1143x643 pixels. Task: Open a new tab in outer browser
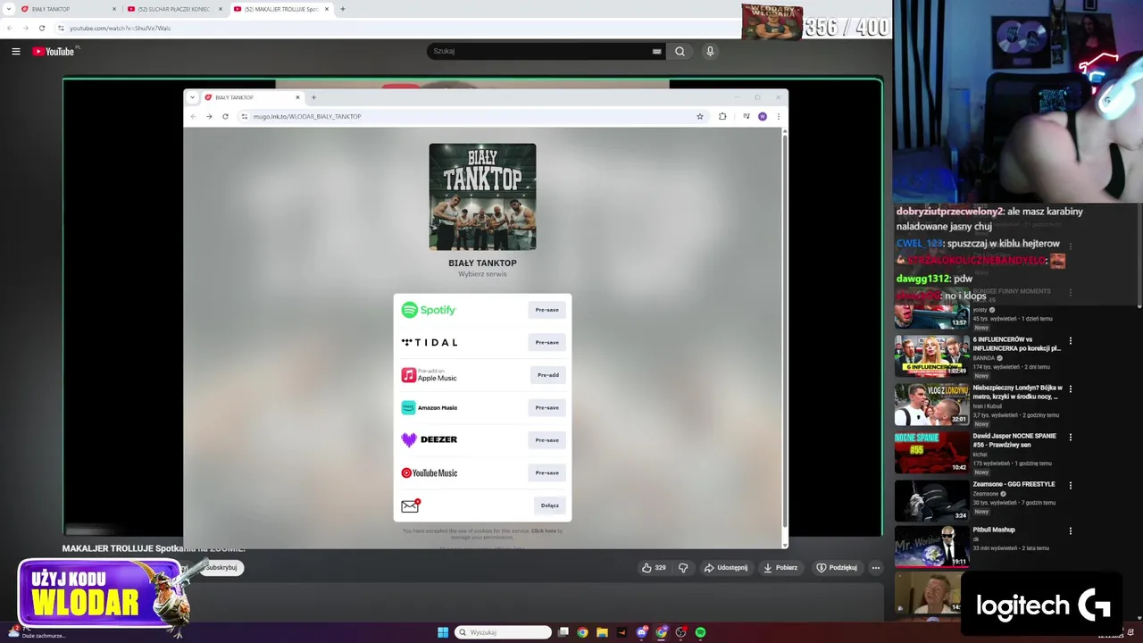(342, 9)
